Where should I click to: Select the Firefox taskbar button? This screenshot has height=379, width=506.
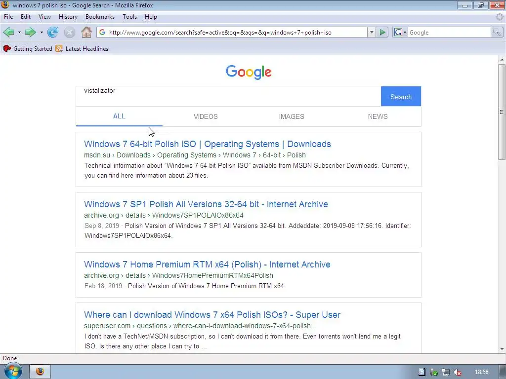41,372
